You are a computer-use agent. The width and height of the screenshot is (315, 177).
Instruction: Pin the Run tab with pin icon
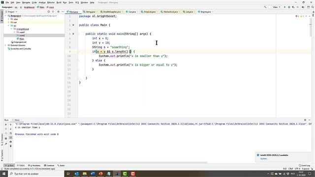pyautogui.click(x=6, y=144)
